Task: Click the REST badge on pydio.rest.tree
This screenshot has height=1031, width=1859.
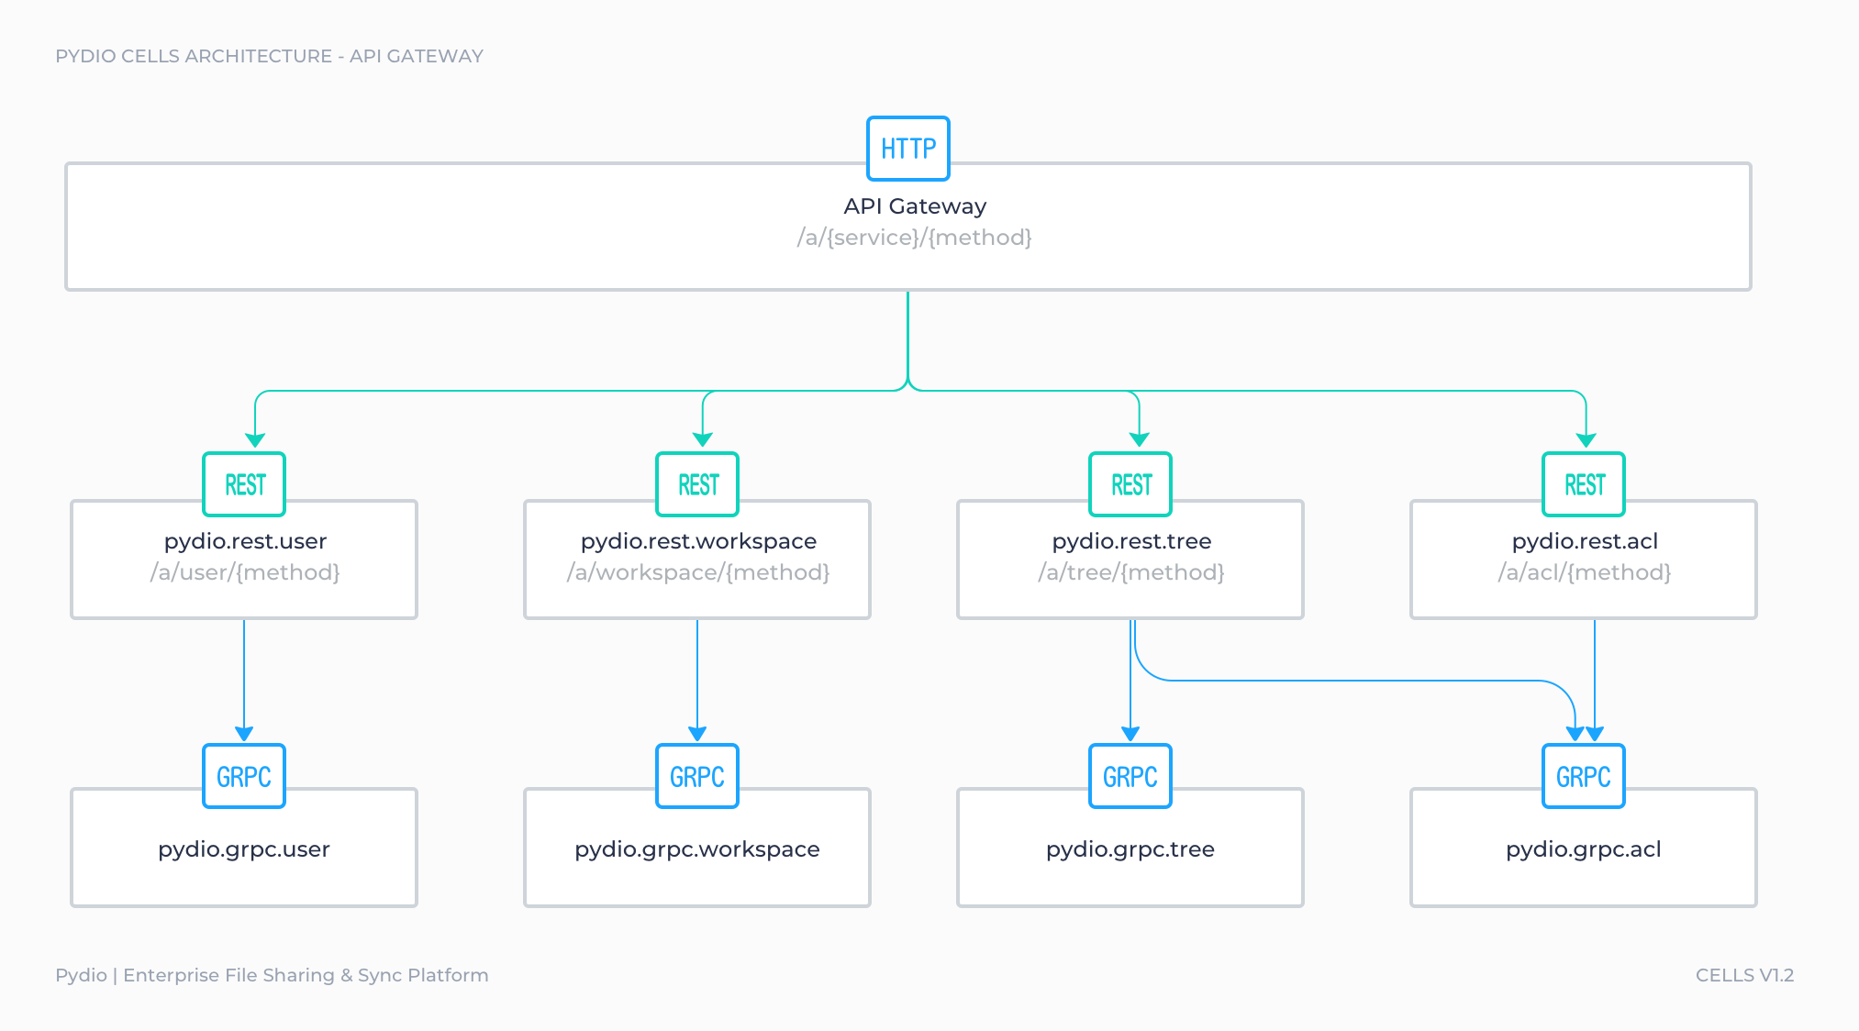Action: coord(1130,484)
